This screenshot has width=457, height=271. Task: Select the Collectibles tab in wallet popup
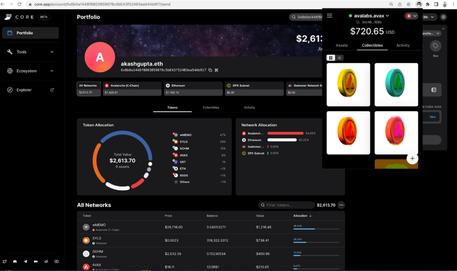pyautogui.click(x=372, y=45)
